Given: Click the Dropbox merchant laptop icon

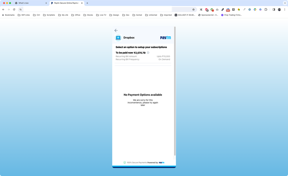Looking at the screenshot, I should [x=118, y=38].
